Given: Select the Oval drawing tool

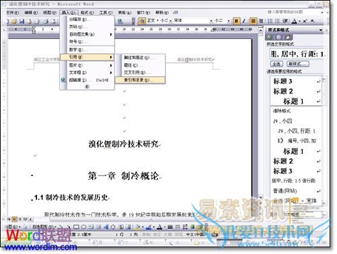Looking at the screenshot, I should (84, 227).
